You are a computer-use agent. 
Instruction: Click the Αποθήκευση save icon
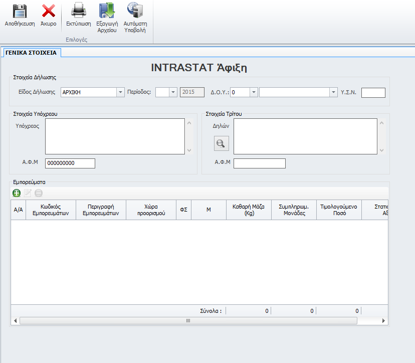tap(20, 11)
